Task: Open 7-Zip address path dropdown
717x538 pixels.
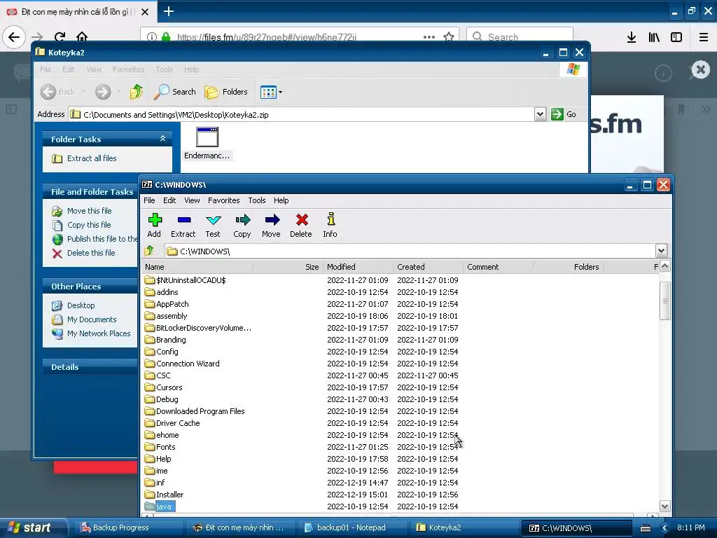Action: [661, 251]
